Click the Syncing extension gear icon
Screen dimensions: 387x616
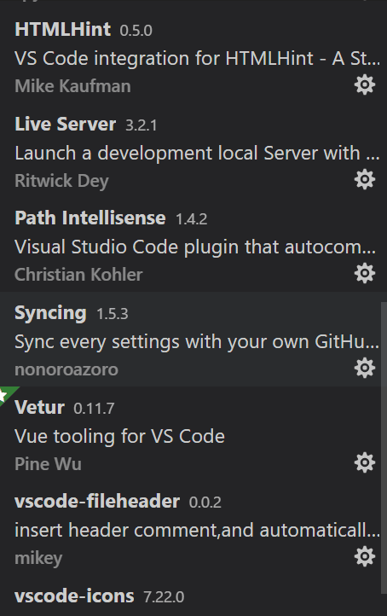(x=365, y=368)
